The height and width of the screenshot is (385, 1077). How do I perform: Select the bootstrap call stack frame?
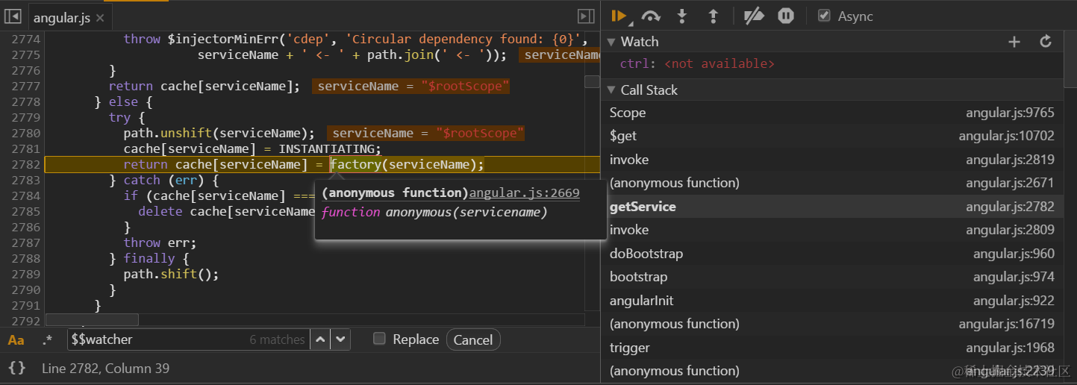832,277
